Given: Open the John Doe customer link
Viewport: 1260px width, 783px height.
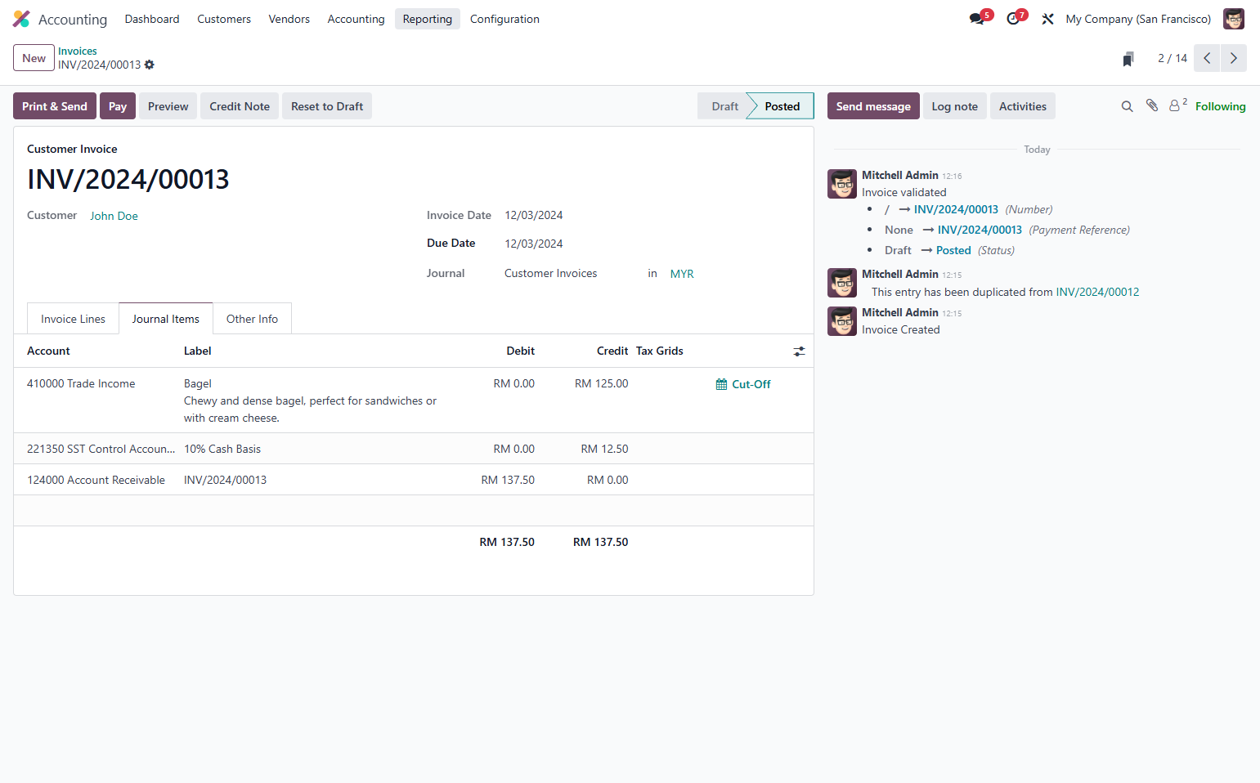Looking at the screenshot, I should tap(114, 216).
